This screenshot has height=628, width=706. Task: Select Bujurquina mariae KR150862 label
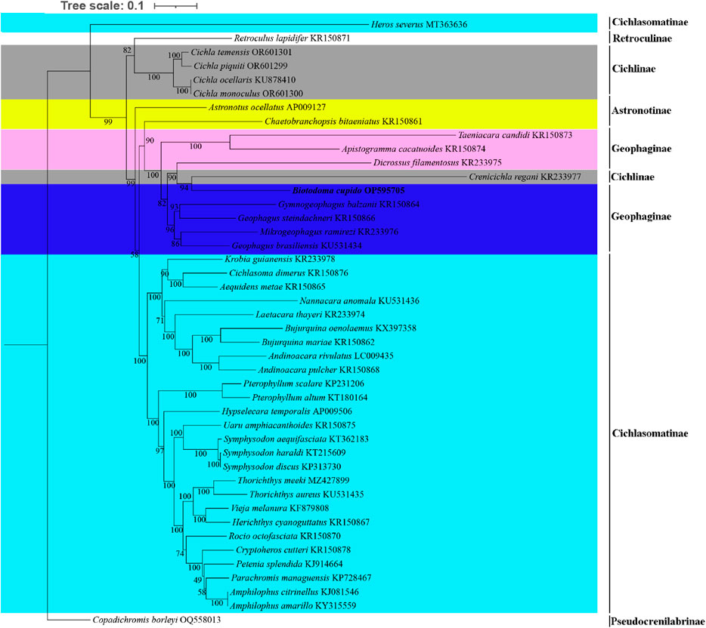tap(318, 342)
